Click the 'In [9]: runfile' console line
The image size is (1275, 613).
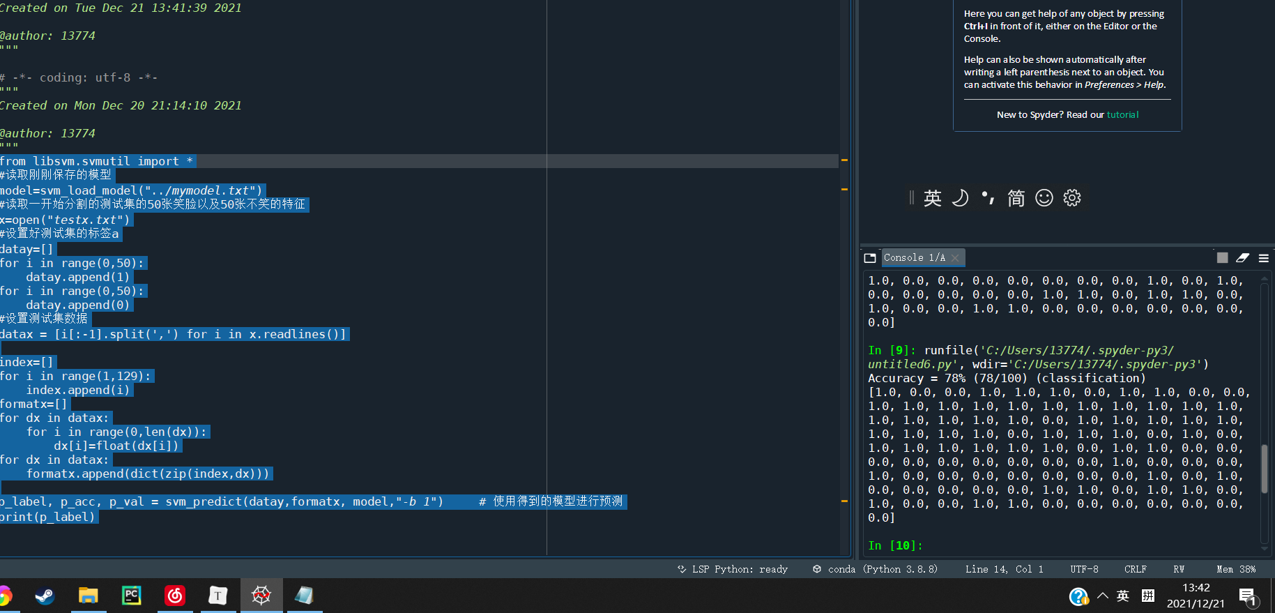(1021, 350)
